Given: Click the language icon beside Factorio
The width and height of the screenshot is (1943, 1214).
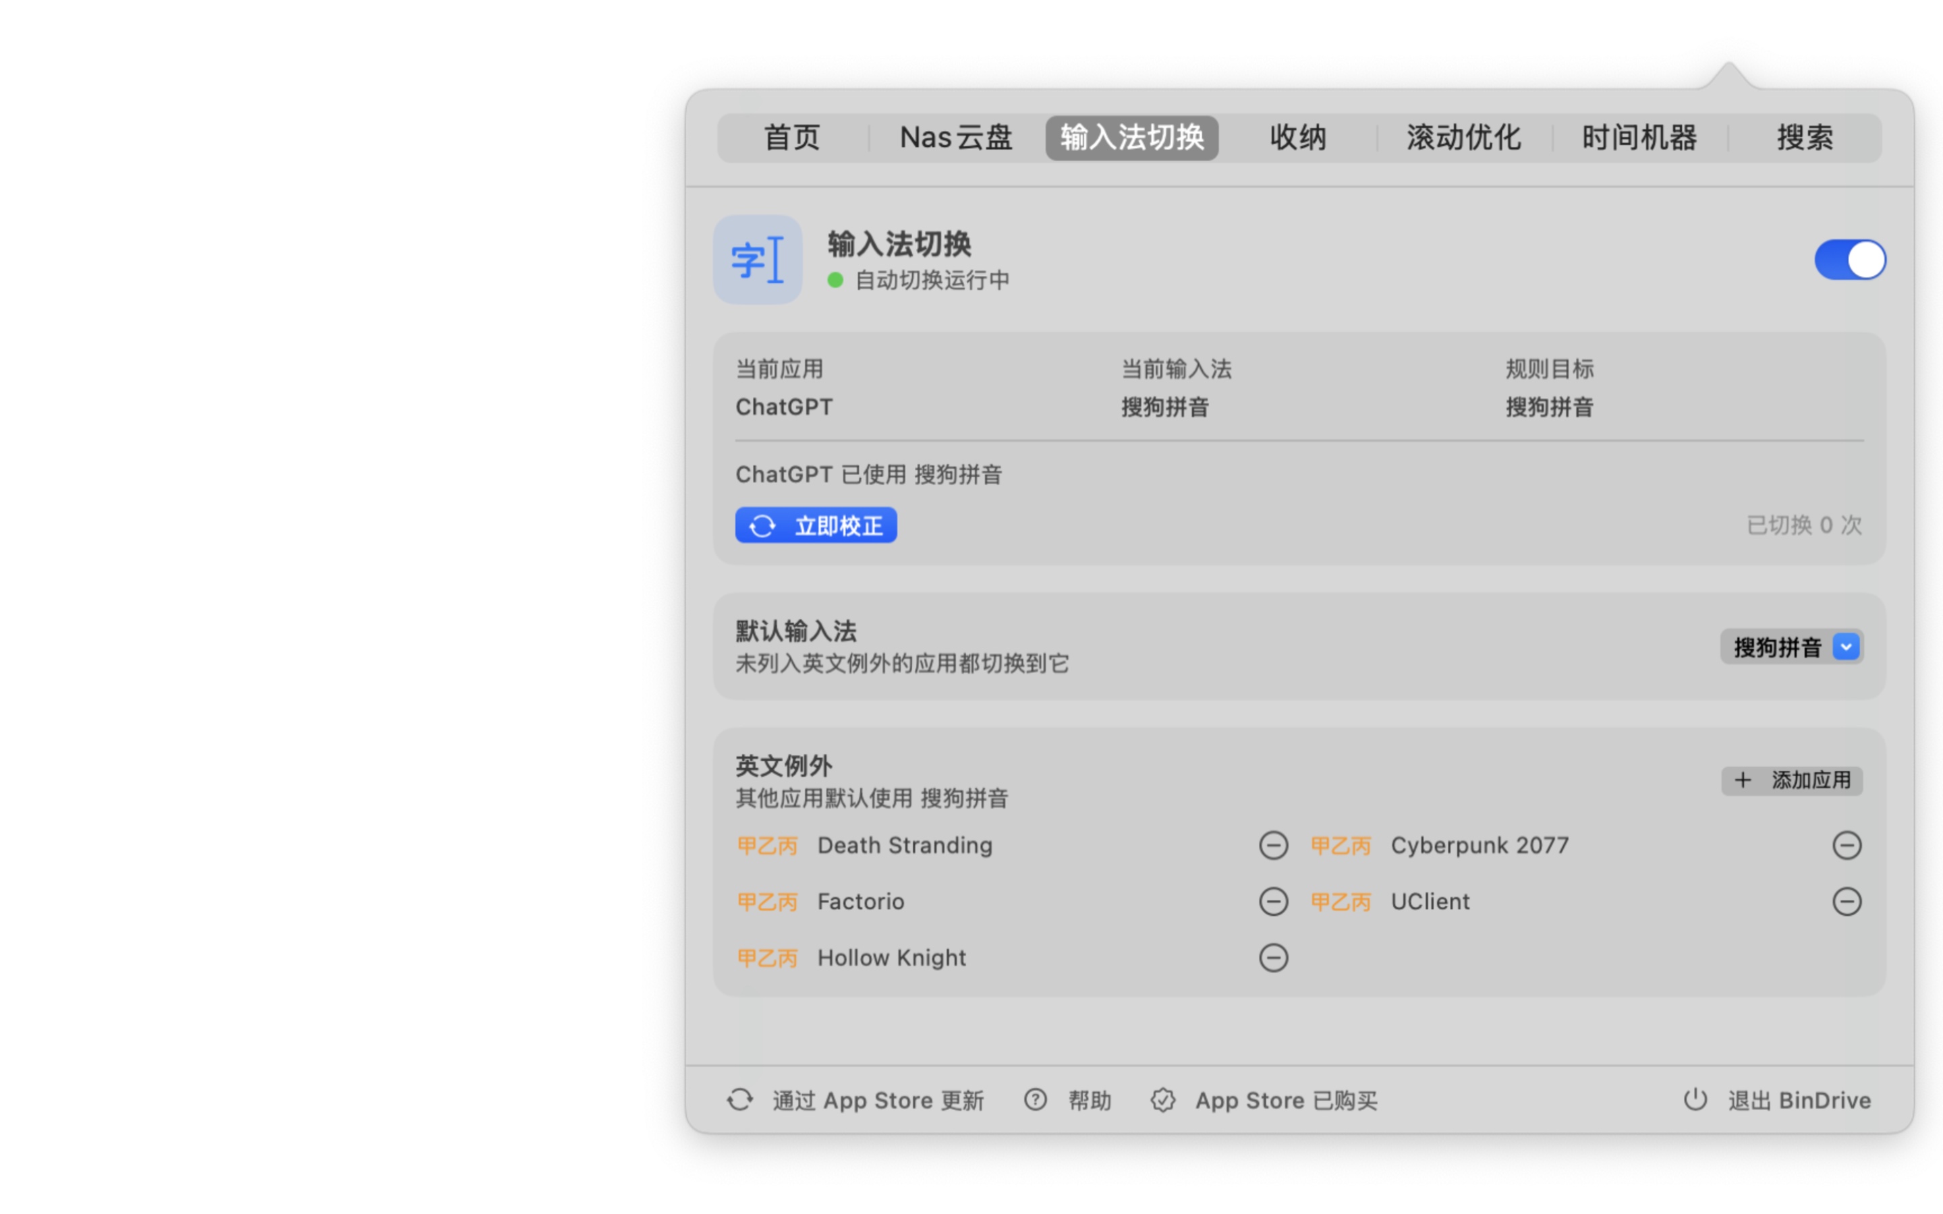Looking at the screenshot, I should click(767, 902).
